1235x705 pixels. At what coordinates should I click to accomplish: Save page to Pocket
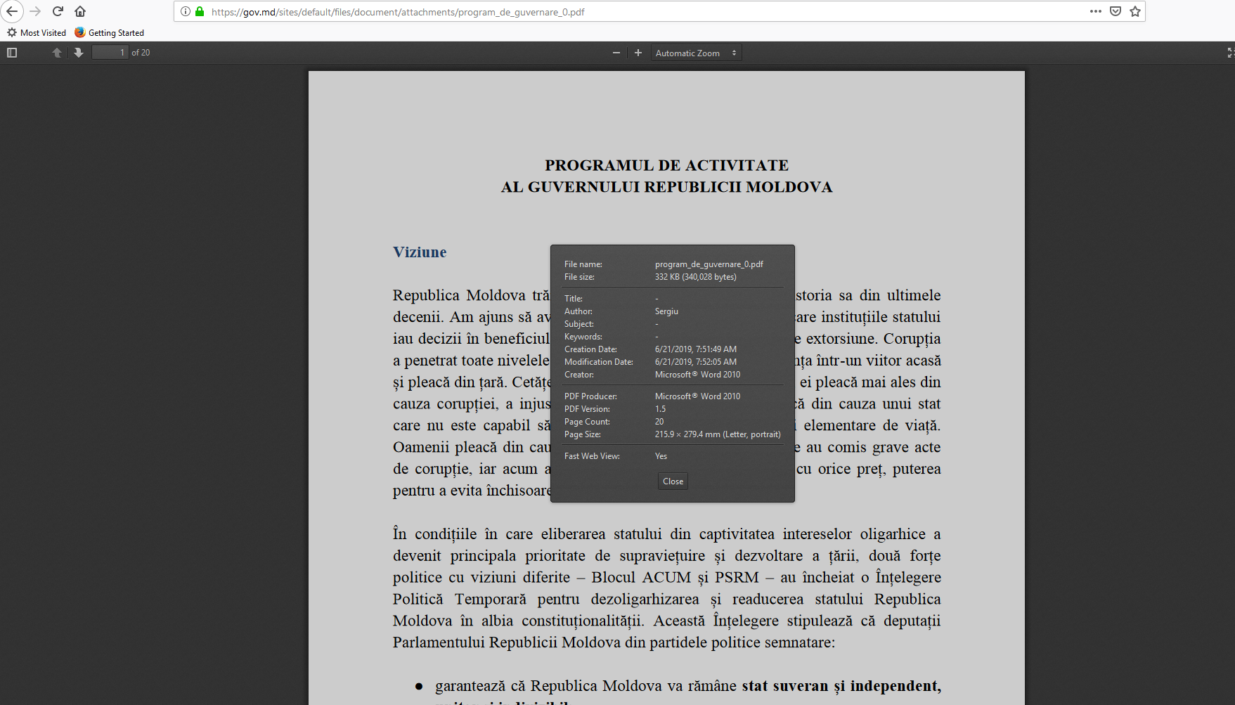tap(1116, 11)
